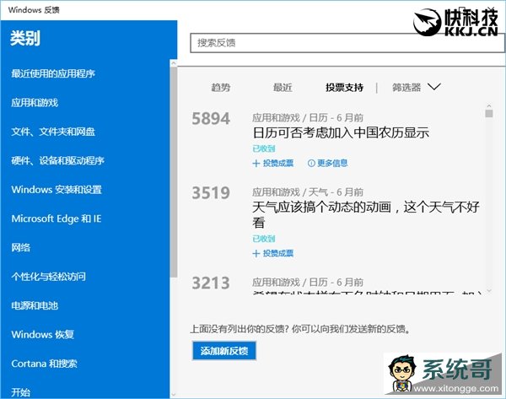Select 个性化与轻松访问 category
This screenshot has height=399, width=506.
click(48, 277)
